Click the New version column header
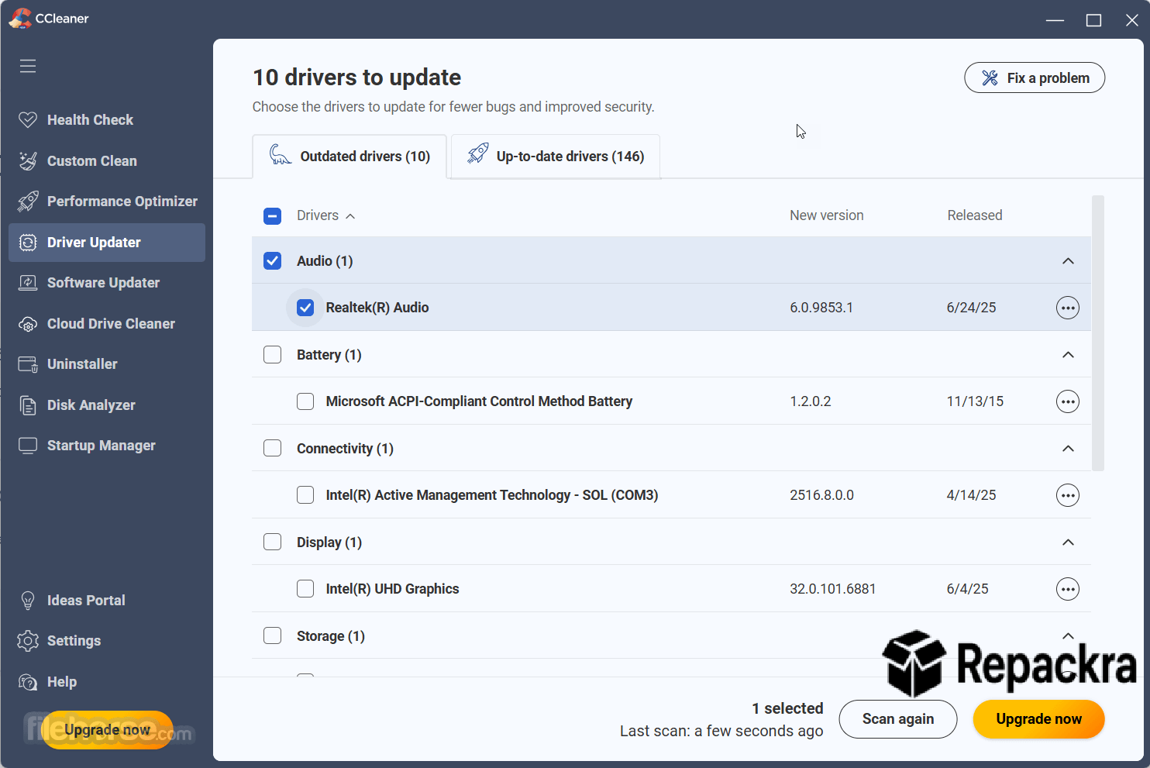The height and width of the screenshot is (768, 1150). [x=827, y=215]
